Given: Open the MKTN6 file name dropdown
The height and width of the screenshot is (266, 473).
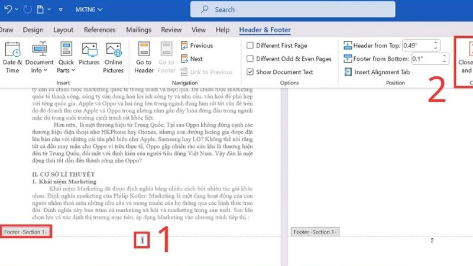Looking at the screenshot, I should coord(89,9).
